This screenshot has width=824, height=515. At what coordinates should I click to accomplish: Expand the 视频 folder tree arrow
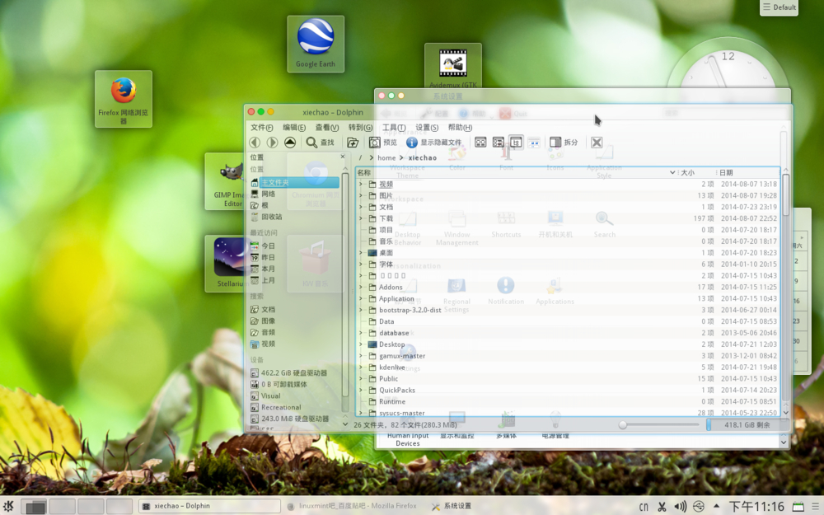click(x=361, y=184)
